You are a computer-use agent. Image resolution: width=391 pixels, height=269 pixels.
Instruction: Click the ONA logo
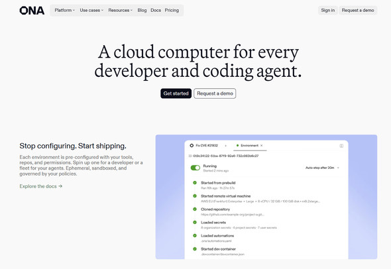pyautogui.click(x=32, y=11)
